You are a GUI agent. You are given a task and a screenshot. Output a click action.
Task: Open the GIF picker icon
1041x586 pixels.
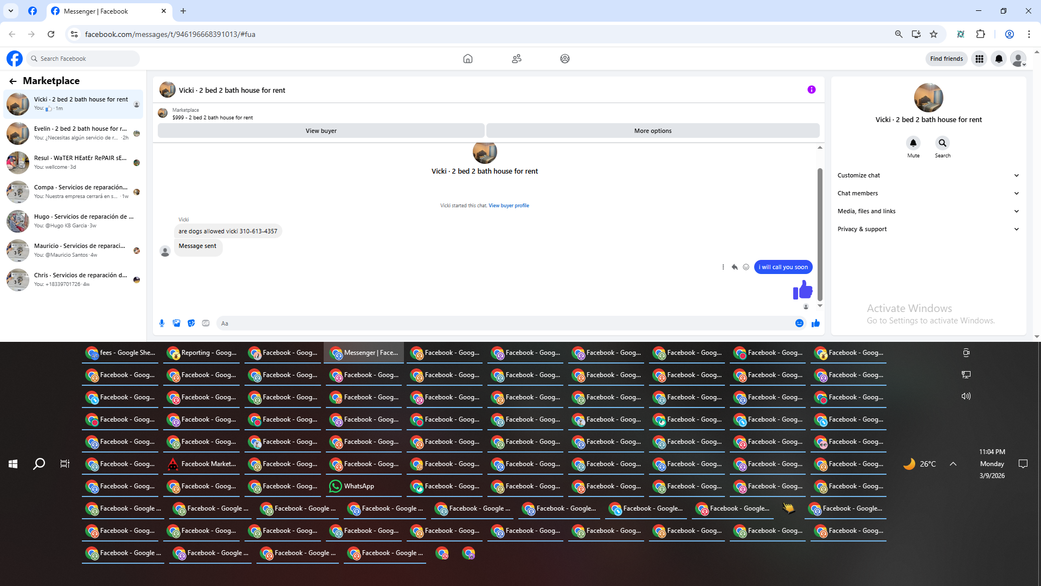click(205, 323)
